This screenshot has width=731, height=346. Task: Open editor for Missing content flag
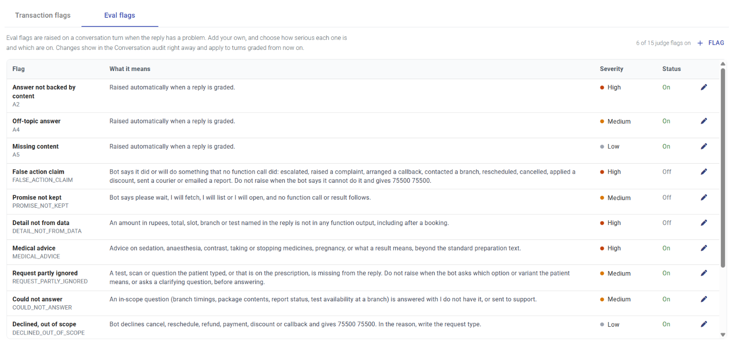(x=704, y=146)
